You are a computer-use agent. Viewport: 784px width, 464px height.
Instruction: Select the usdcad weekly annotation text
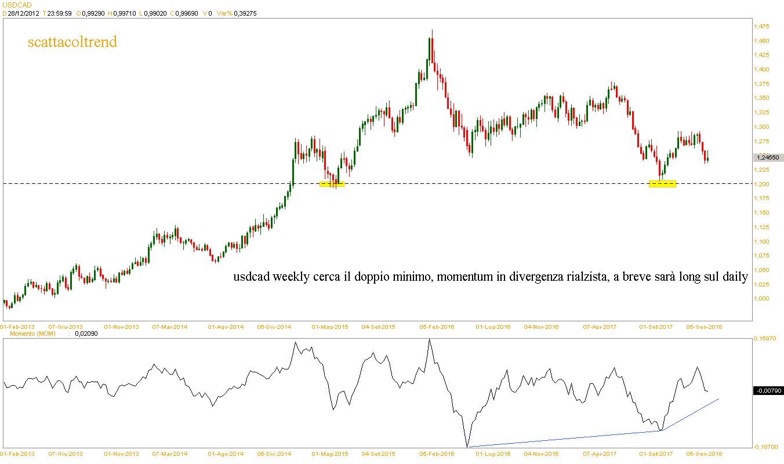(491, 277)
